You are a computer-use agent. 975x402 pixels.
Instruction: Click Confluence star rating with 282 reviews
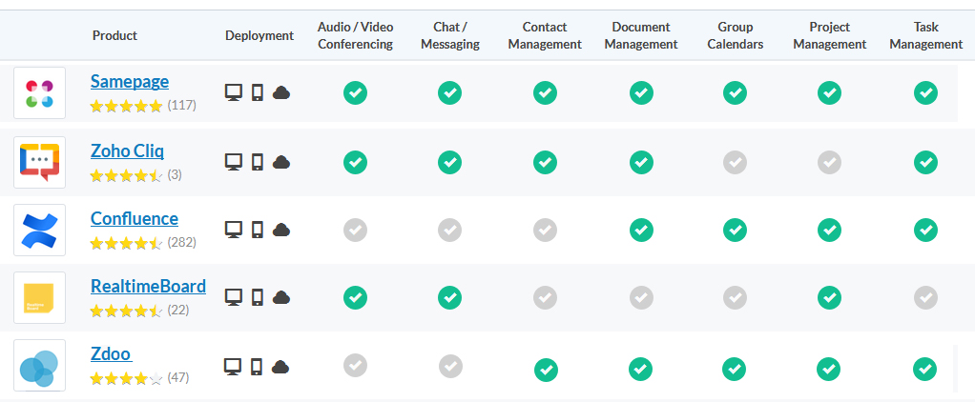click(x=126, y=243)
